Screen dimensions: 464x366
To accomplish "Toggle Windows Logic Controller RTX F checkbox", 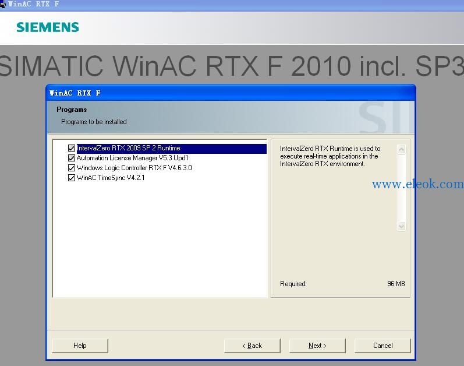I will (x=71, y=168).
